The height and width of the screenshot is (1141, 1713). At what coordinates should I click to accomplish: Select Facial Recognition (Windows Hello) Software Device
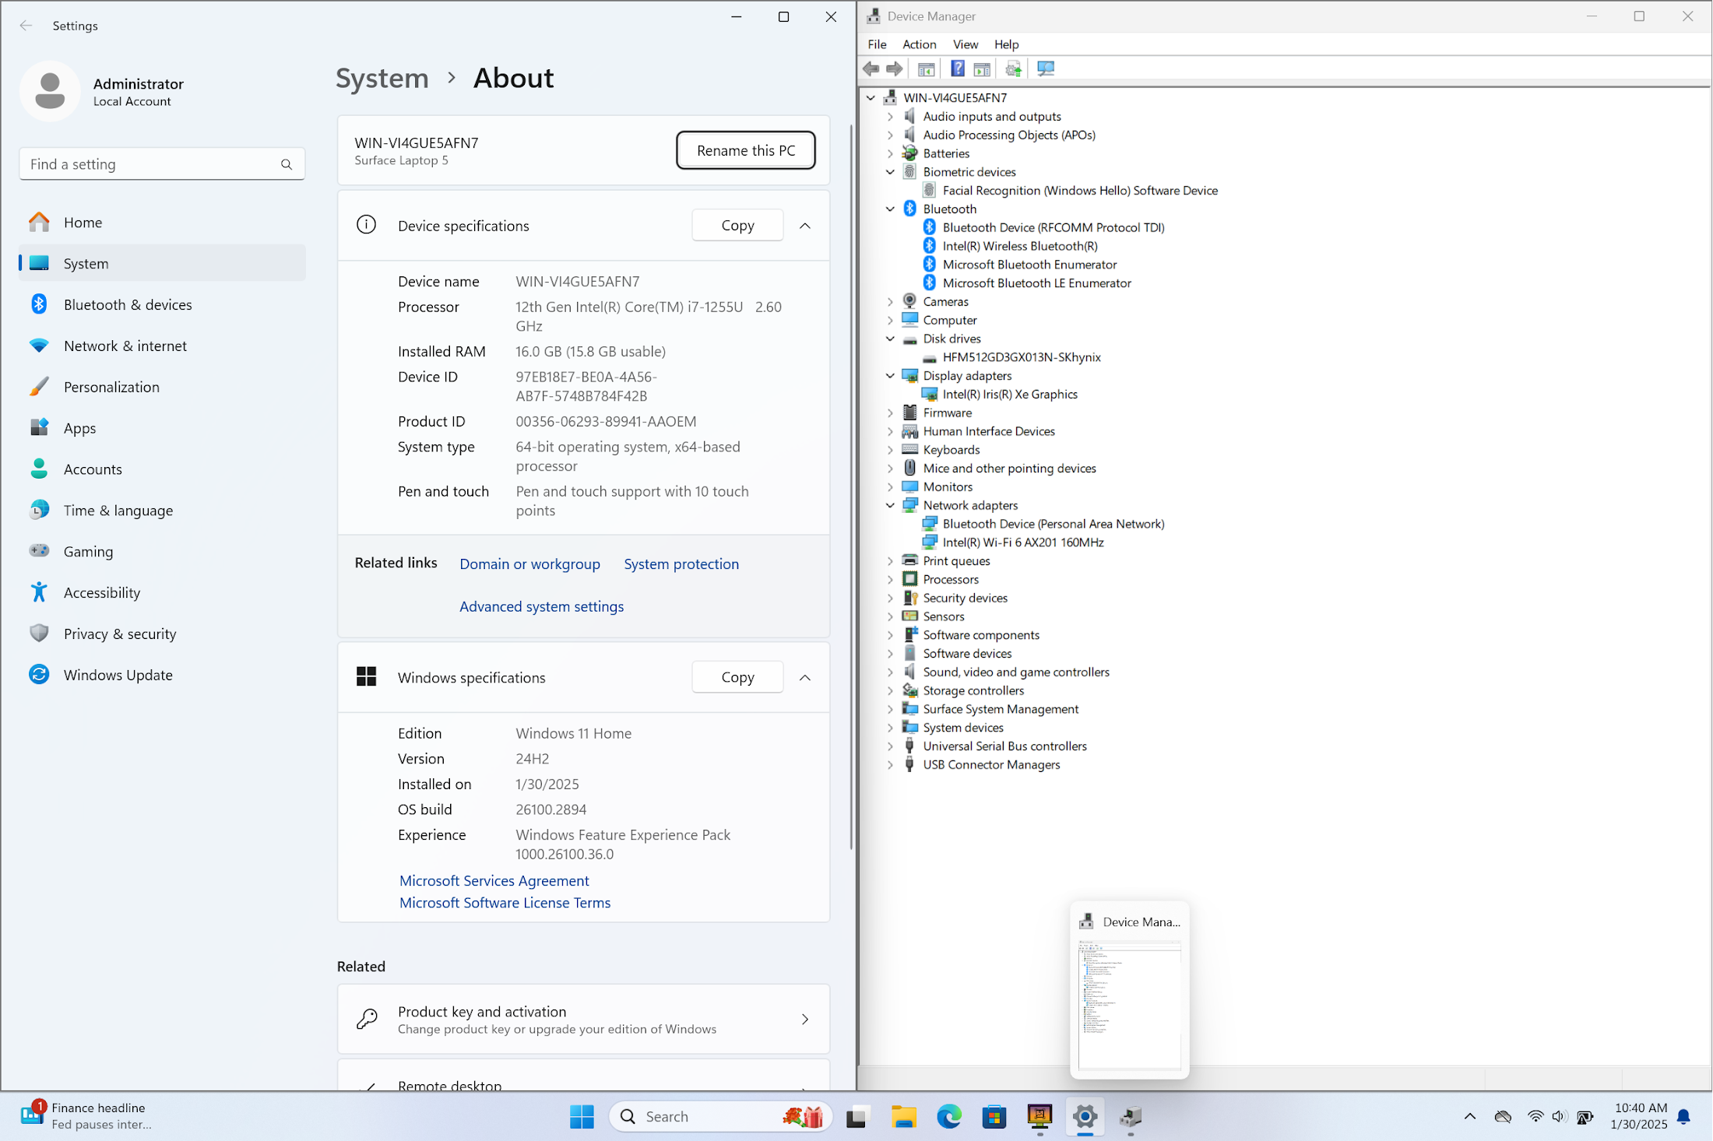1079,191
